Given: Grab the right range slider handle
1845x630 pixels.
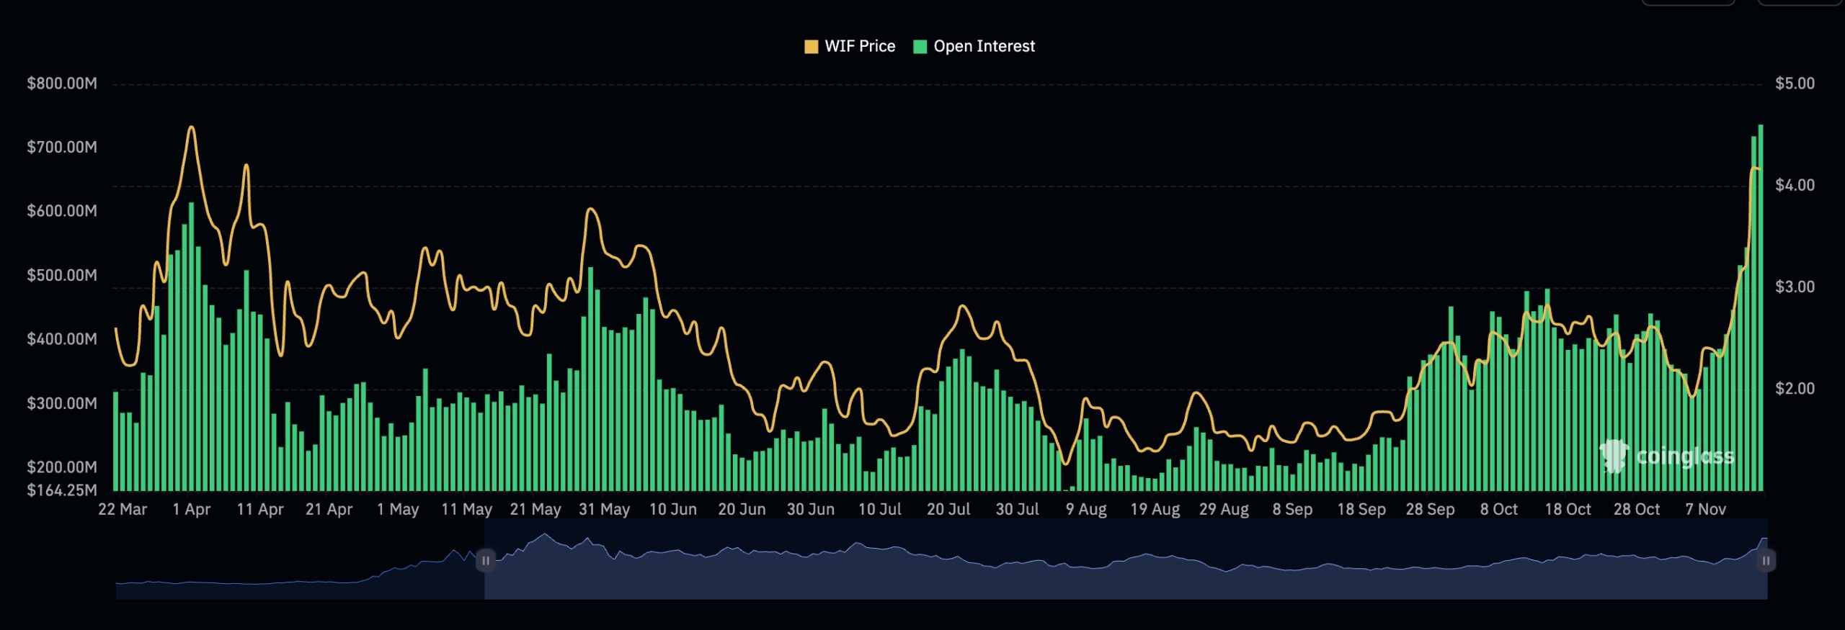Looking at the screenshot, I should [1766, 560].
